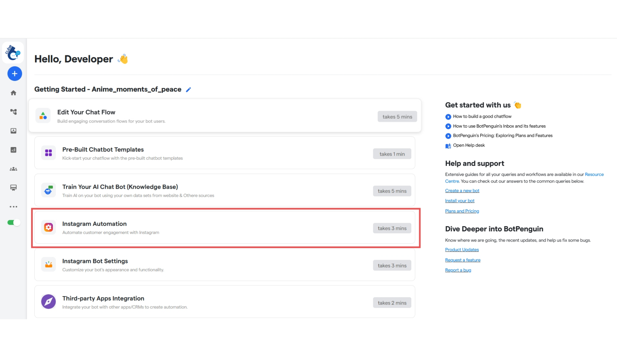Open the Resource Centre link

594,174
